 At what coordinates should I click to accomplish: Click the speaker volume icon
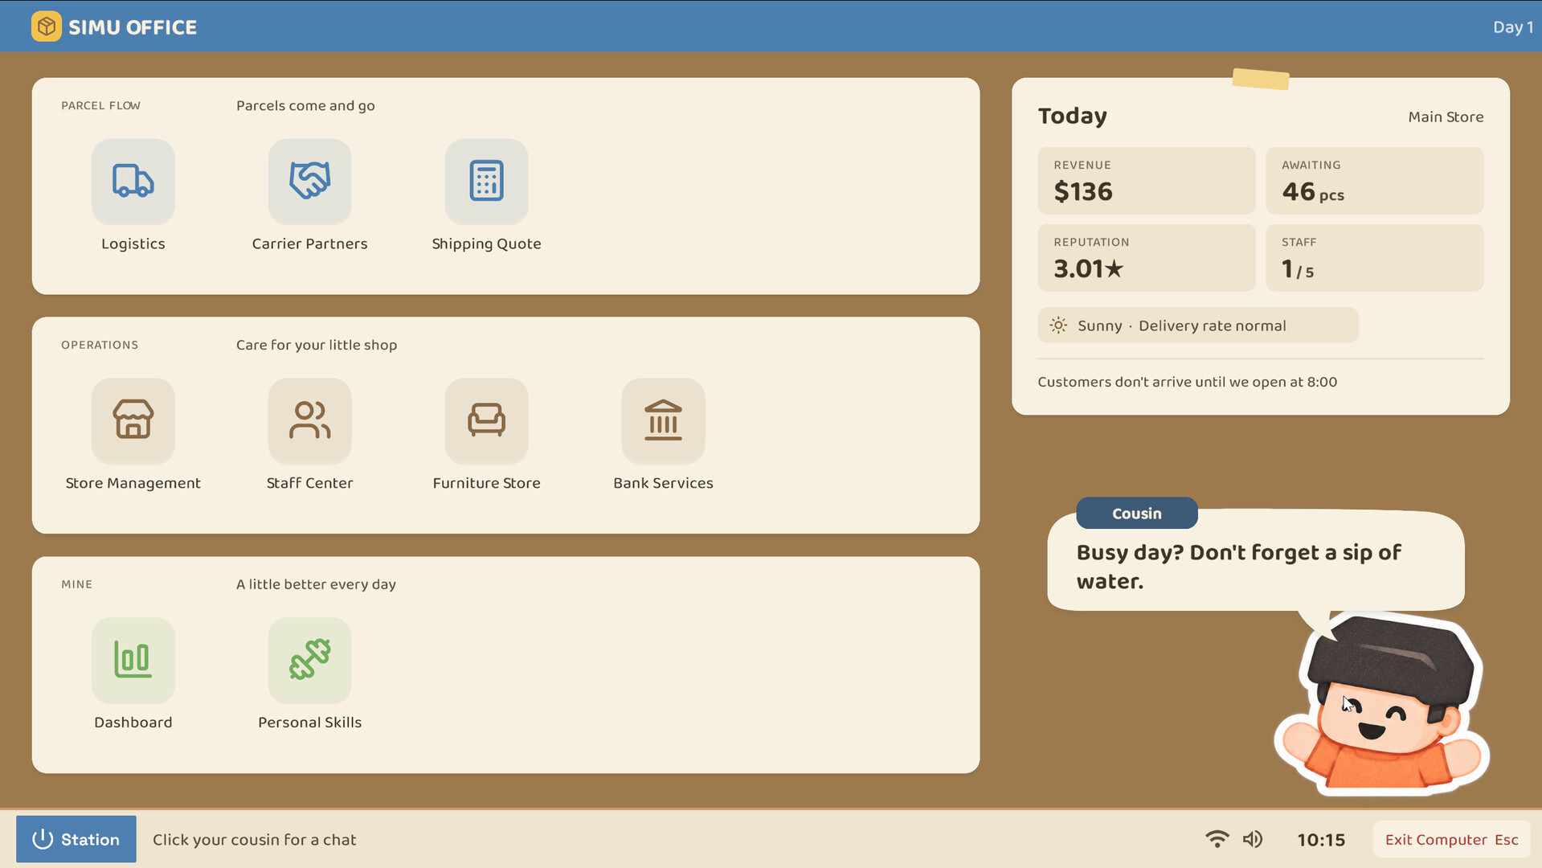point(1253,839)
